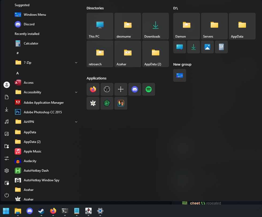Launch the rainbow H app tile
This screenshot has width=262, height=217.
click(121, 103)
